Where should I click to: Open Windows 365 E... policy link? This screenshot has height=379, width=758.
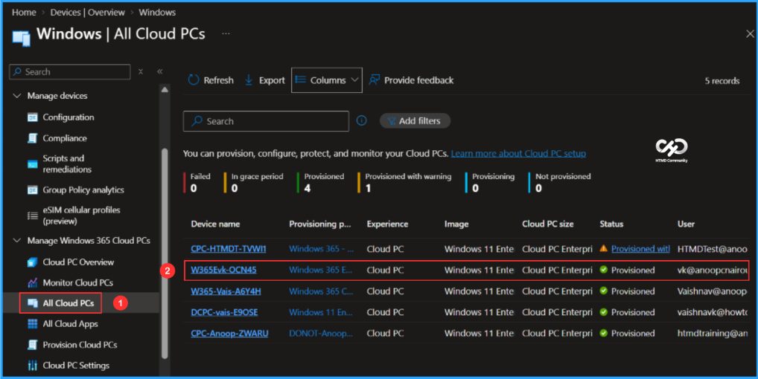[320, 270]
